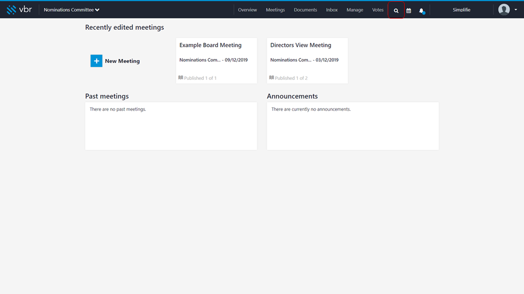Expand the Nominations Committee dropdown
524x294 pixels.
(71, 10)
